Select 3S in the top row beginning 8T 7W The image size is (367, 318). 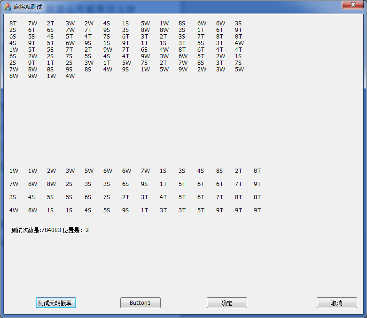238,23
